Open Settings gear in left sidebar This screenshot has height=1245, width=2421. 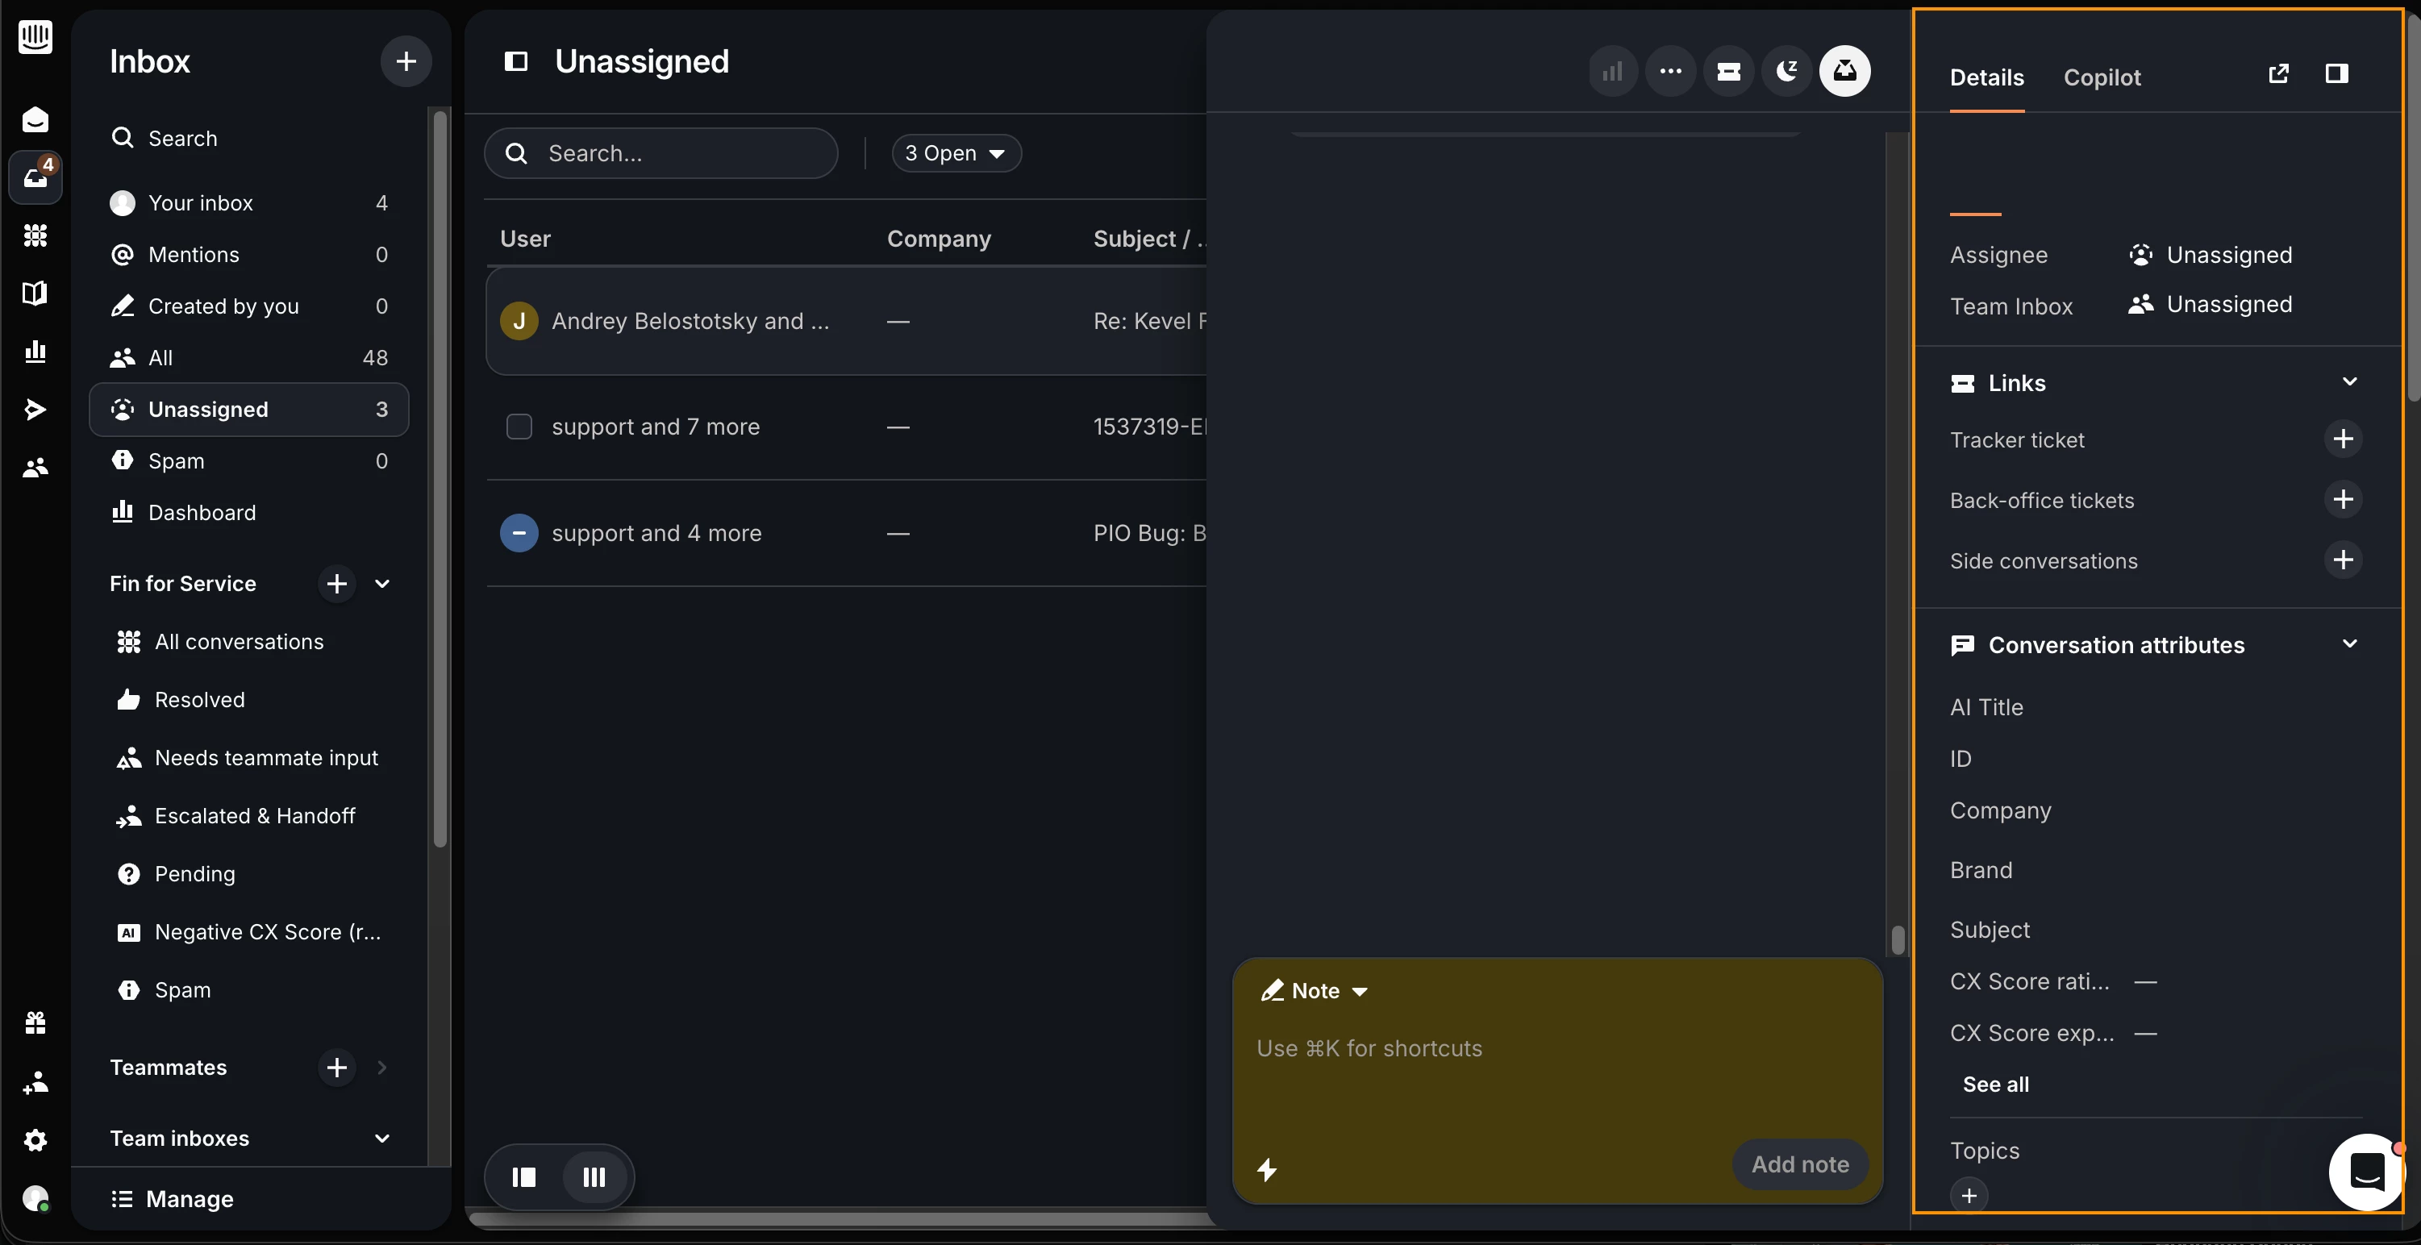[x=35, y=1139]
